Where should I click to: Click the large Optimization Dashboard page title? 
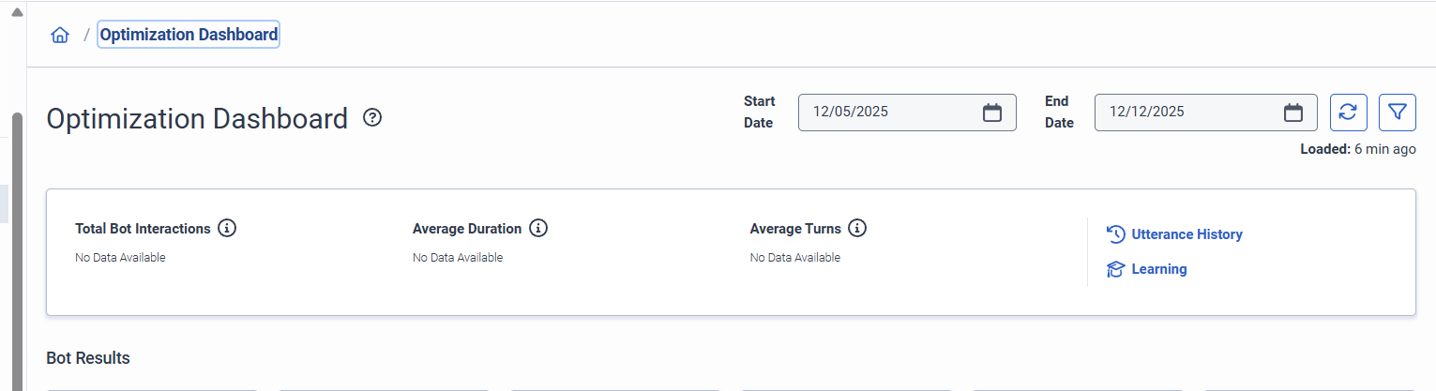[x=197, y=119]
